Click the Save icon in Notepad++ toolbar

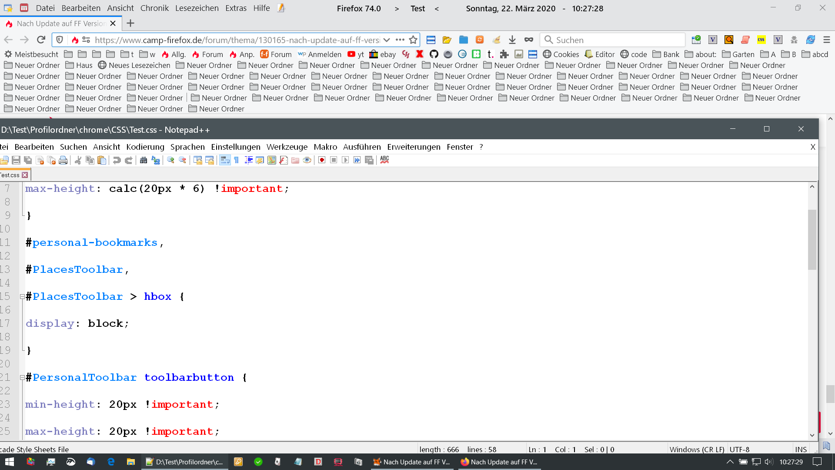pyautogui.click(x=16, y=160)
